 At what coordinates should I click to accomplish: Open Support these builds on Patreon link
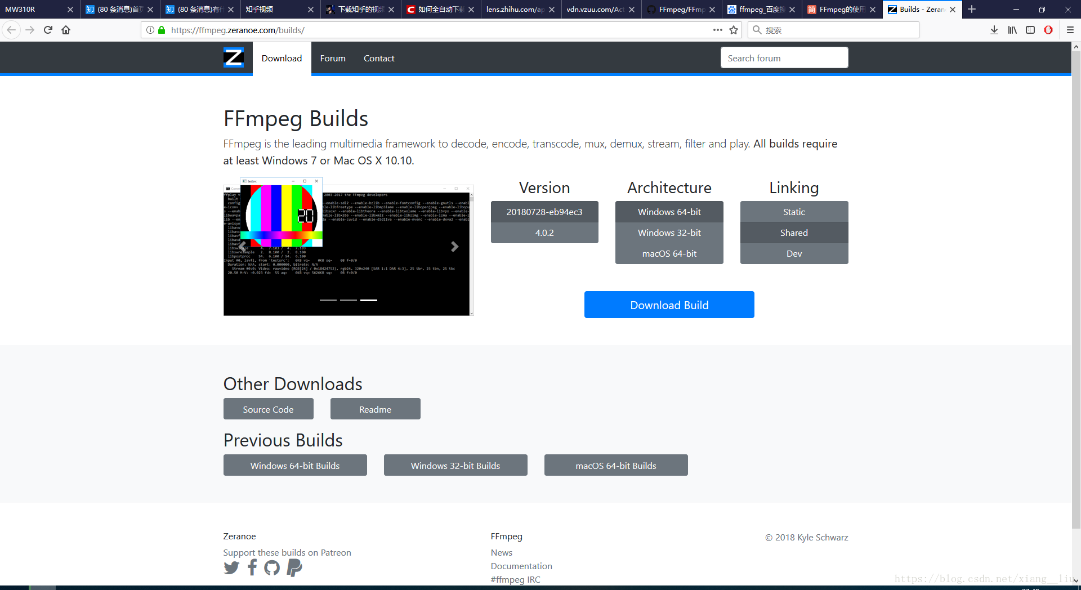(x=287, y=553)
